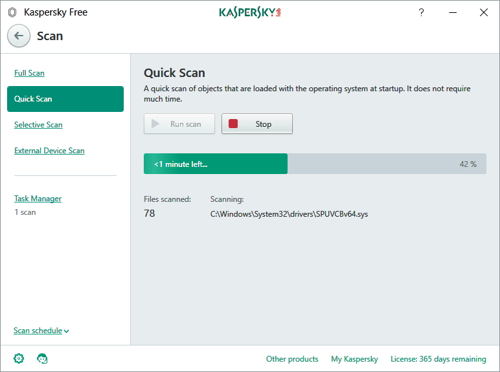Image resolution: width=500 pixels, height=372 pixels.
Task: Stop the running quick scan
Action: (x=257, y=124)
